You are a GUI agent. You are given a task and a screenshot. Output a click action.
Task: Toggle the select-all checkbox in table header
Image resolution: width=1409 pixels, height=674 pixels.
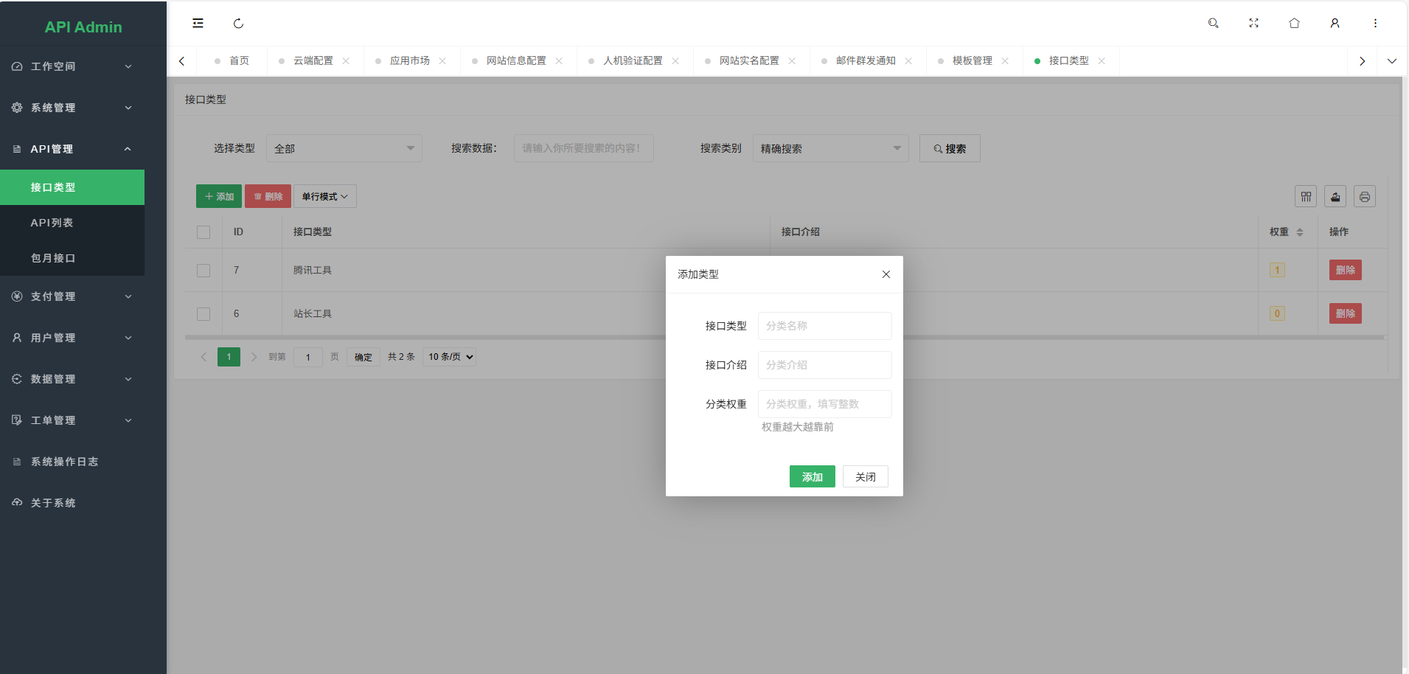[x=203, y=232]
